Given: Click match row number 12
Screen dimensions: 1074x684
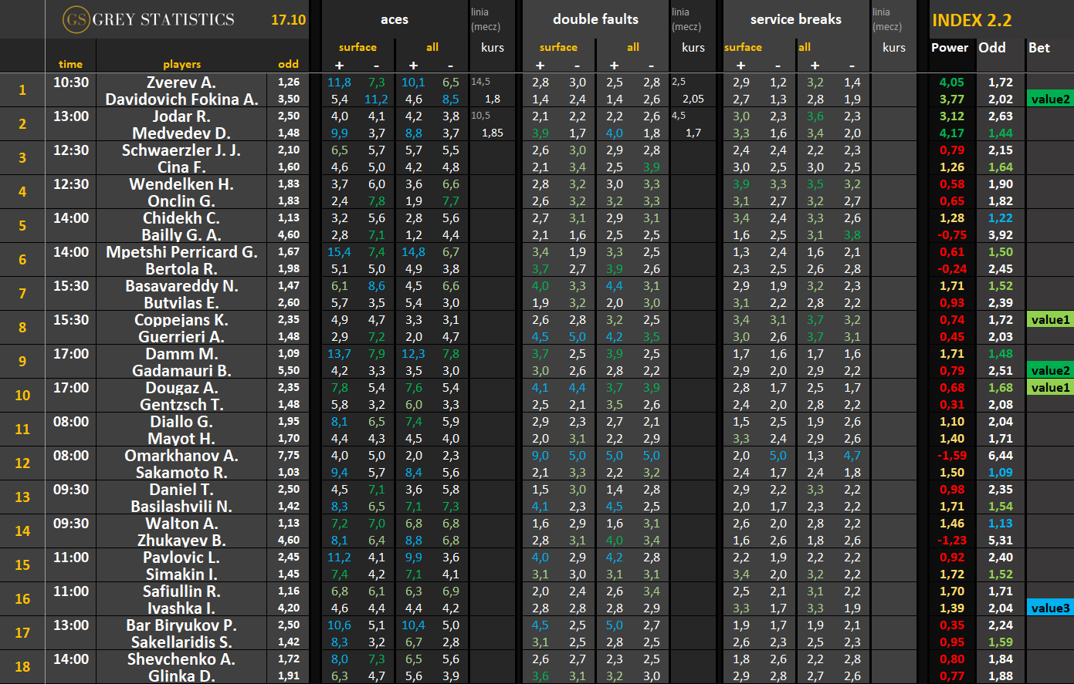Looking at the screenshot, I should click(x=22, y=463).
